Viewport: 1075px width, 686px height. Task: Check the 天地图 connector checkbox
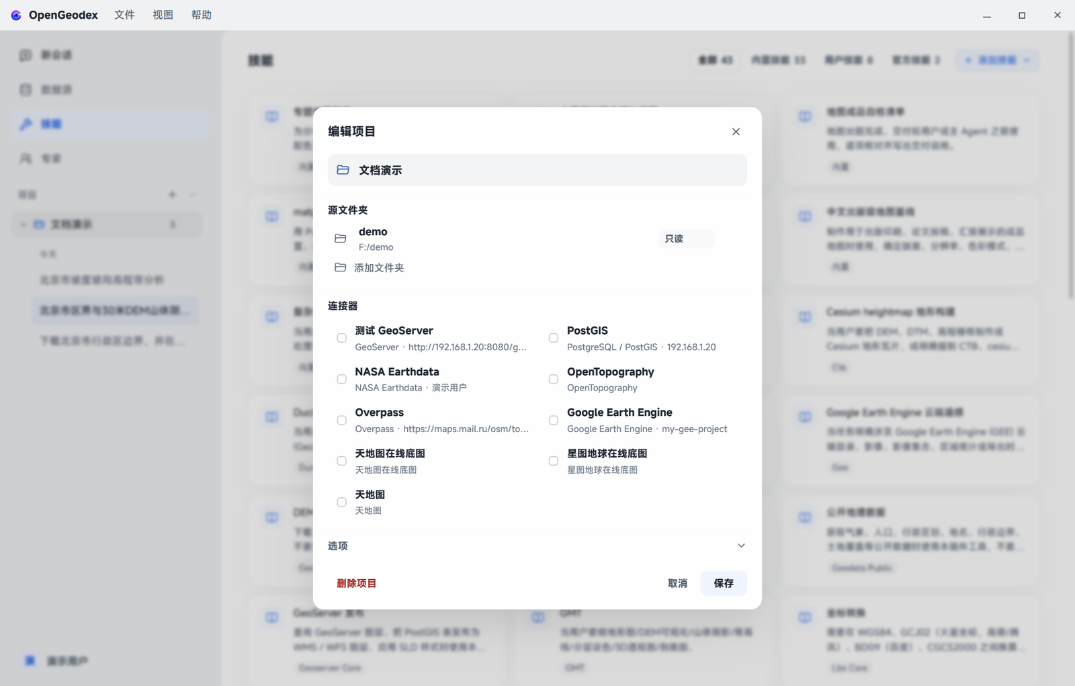click(341, 502)
